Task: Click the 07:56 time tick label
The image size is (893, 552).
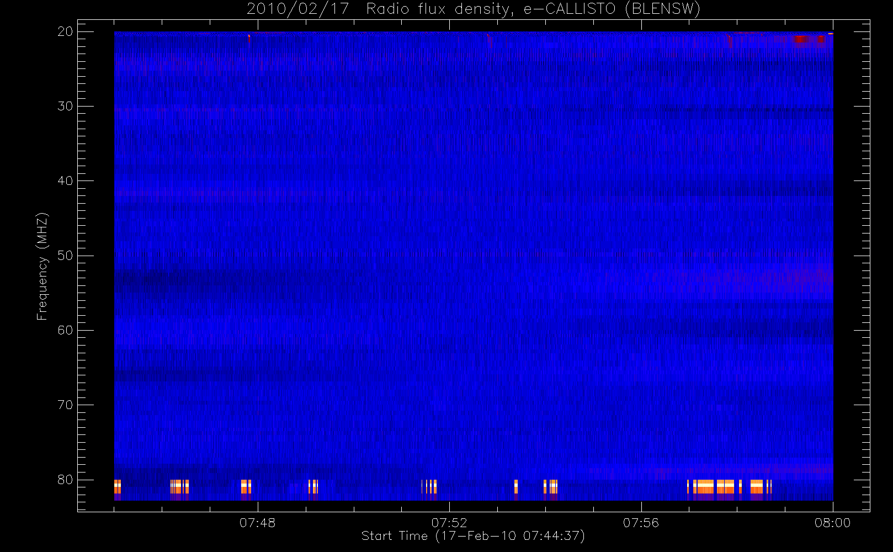Action: [641, 523]
